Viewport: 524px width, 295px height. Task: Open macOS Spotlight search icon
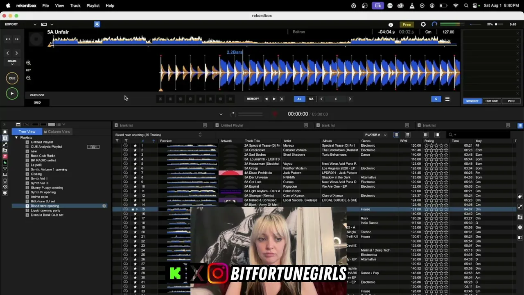466,6
